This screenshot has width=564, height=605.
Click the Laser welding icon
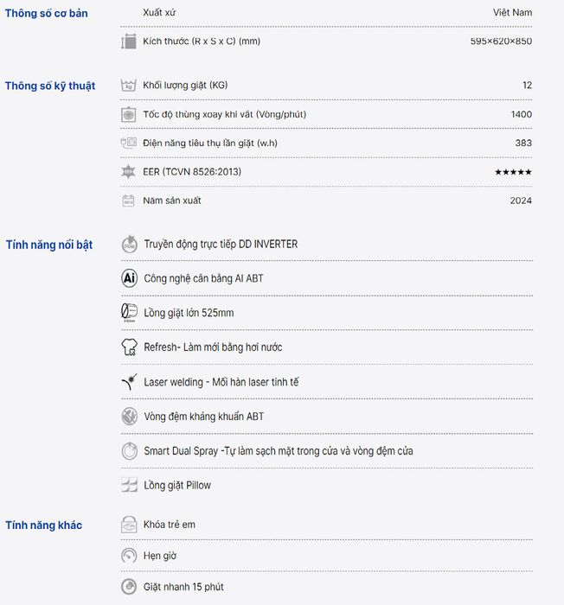click(x=130, y=382)
